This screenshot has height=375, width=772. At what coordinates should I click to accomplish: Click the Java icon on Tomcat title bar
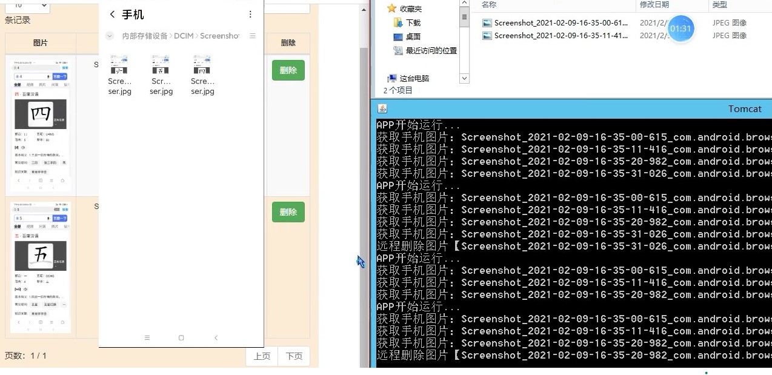click(x=382, y=108)
